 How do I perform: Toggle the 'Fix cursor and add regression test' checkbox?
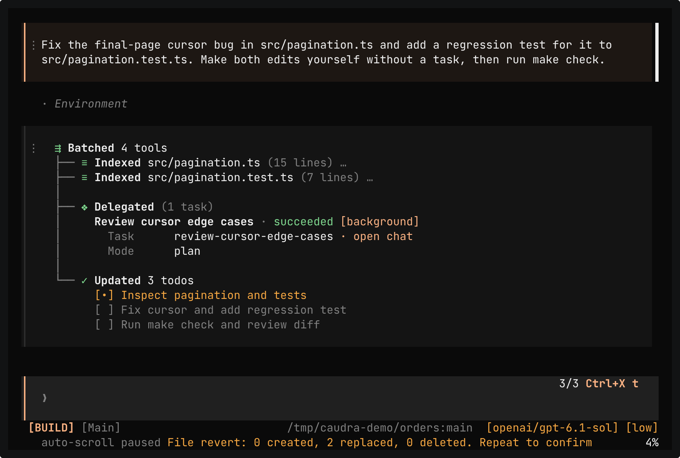pos(104,310)
